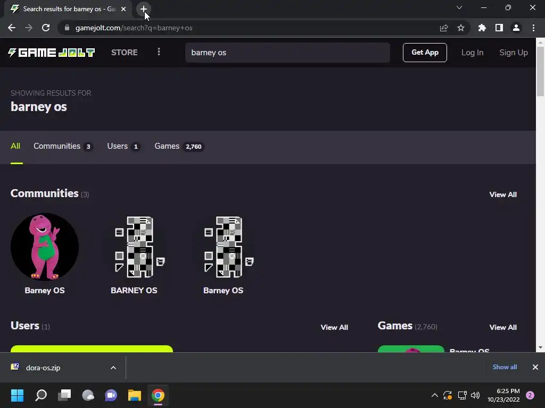Click the 'Barney OS' label under dinosaur avatar

click(x=45, y=291)
